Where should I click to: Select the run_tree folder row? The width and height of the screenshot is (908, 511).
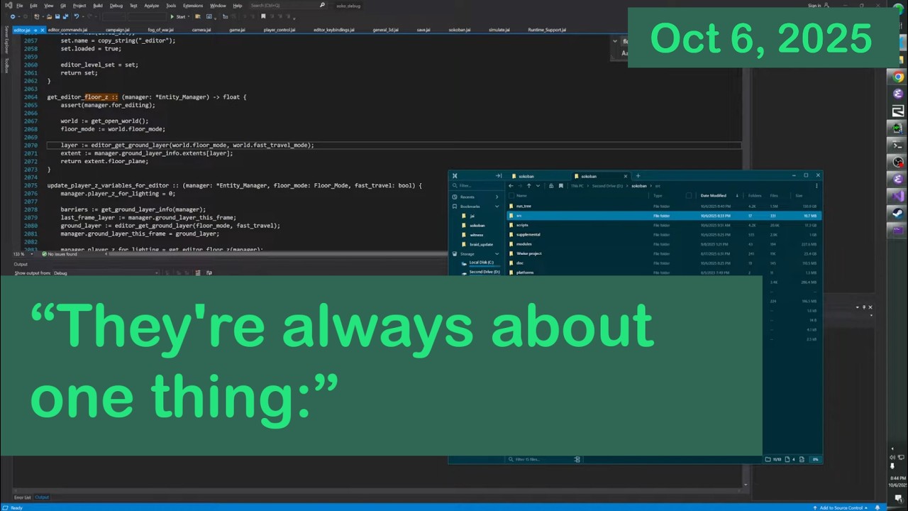665,206
